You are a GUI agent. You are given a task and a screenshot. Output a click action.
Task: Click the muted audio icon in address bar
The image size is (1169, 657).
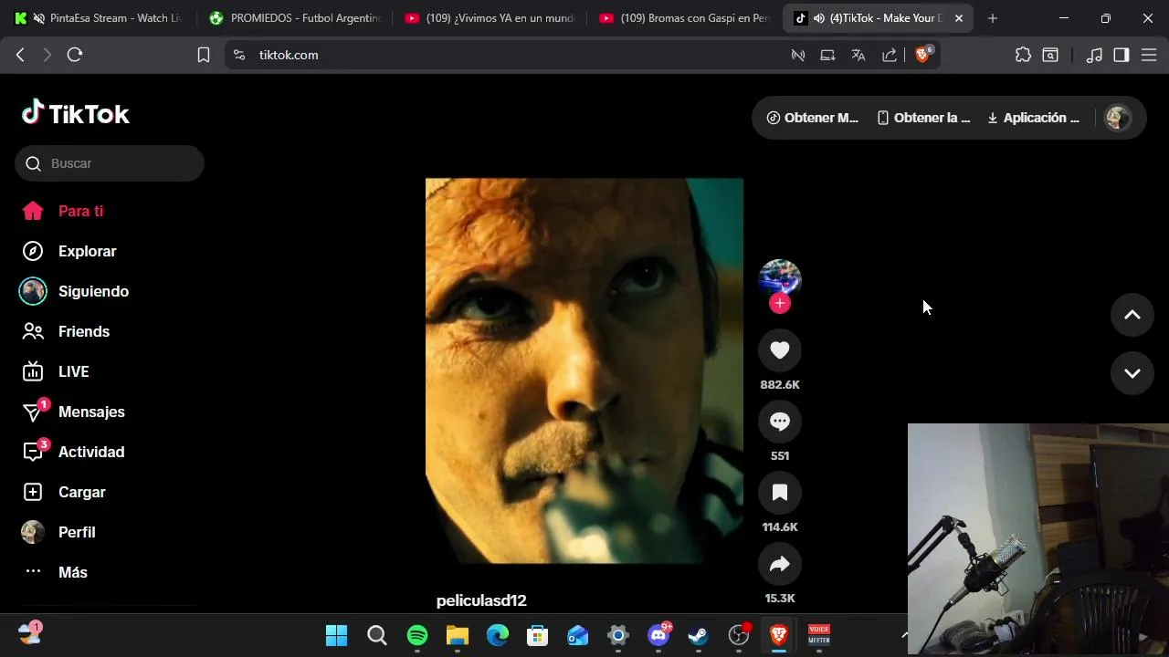point(798,55)
